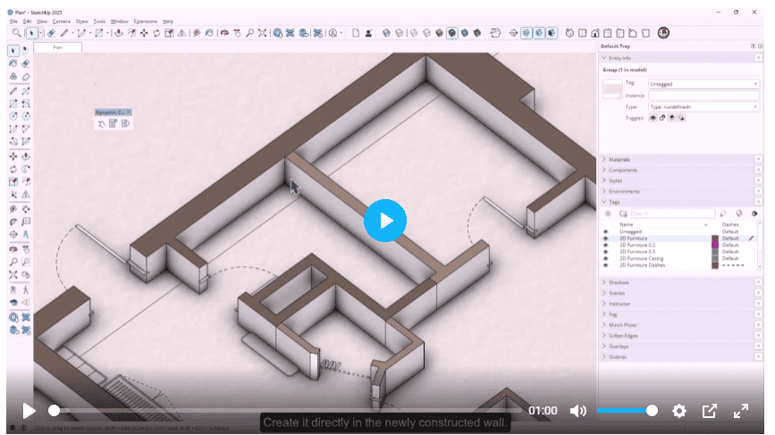
Task: Select the arrow Select tool in top toolbar
Action: coord(31,33)
